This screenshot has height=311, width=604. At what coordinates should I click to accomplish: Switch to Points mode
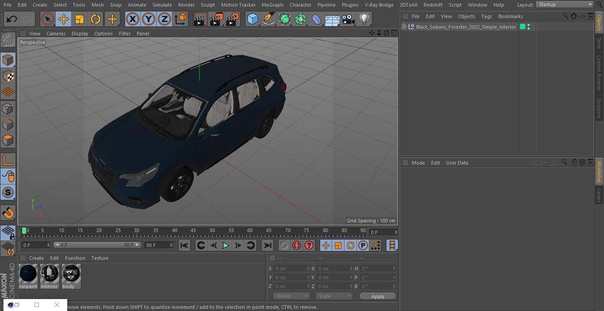coord(8,108)
